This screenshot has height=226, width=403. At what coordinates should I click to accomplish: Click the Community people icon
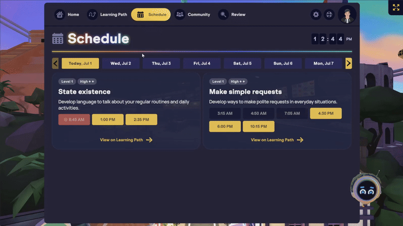coord(180,15)
